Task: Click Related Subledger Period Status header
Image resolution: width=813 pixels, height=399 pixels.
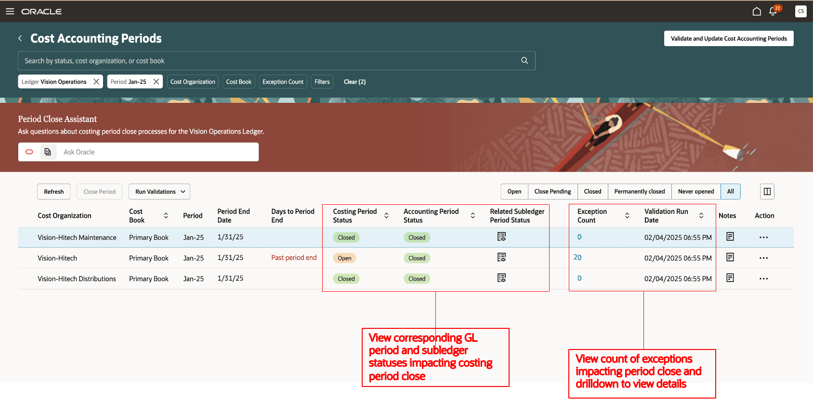Action: (x=517, y=216)
